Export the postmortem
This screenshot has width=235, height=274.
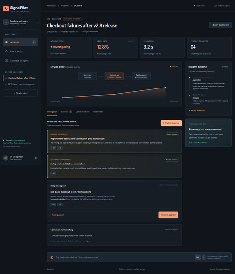click(220, 25)
